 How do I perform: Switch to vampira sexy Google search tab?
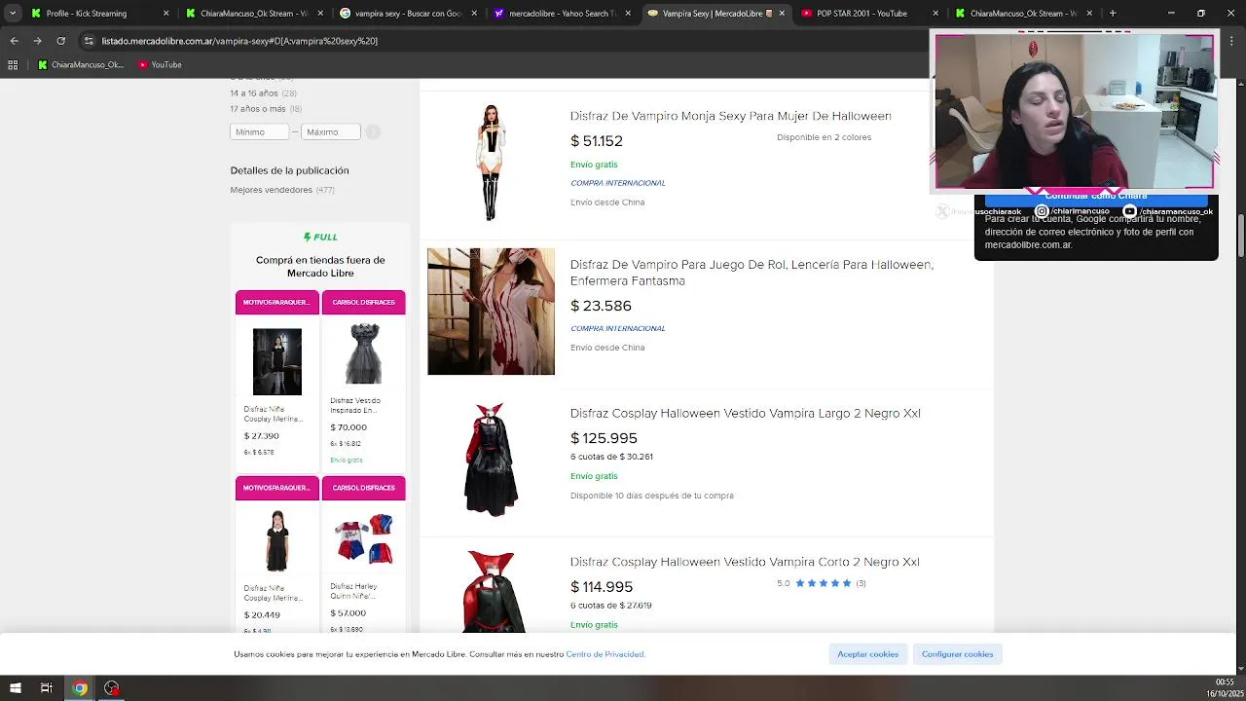[x=408, y=14]
